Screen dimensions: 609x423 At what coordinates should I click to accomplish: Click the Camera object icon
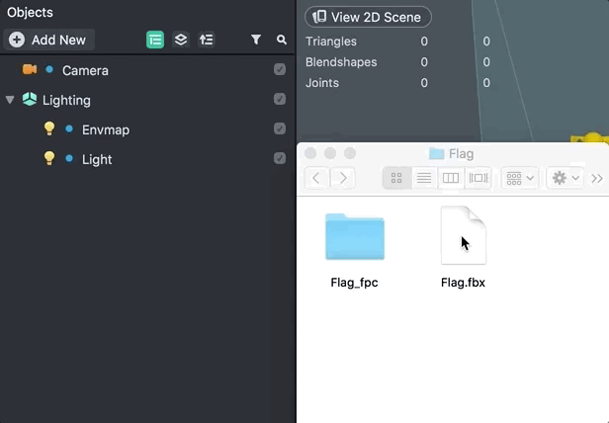(29, 69)
